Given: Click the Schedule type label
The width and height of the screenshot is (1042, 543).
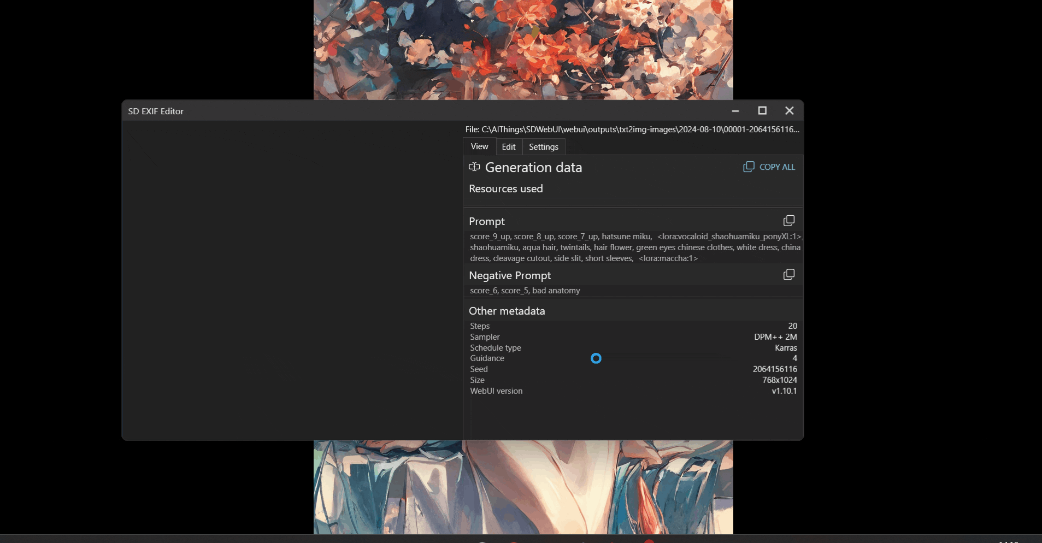Looking at the screenshot, I should pos(496,348).
